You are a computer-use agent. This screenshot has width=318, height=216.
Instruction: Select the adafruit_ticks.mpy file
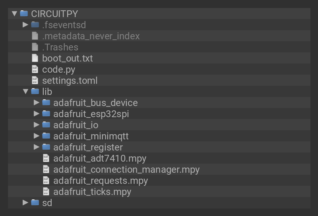pos(92,191)
